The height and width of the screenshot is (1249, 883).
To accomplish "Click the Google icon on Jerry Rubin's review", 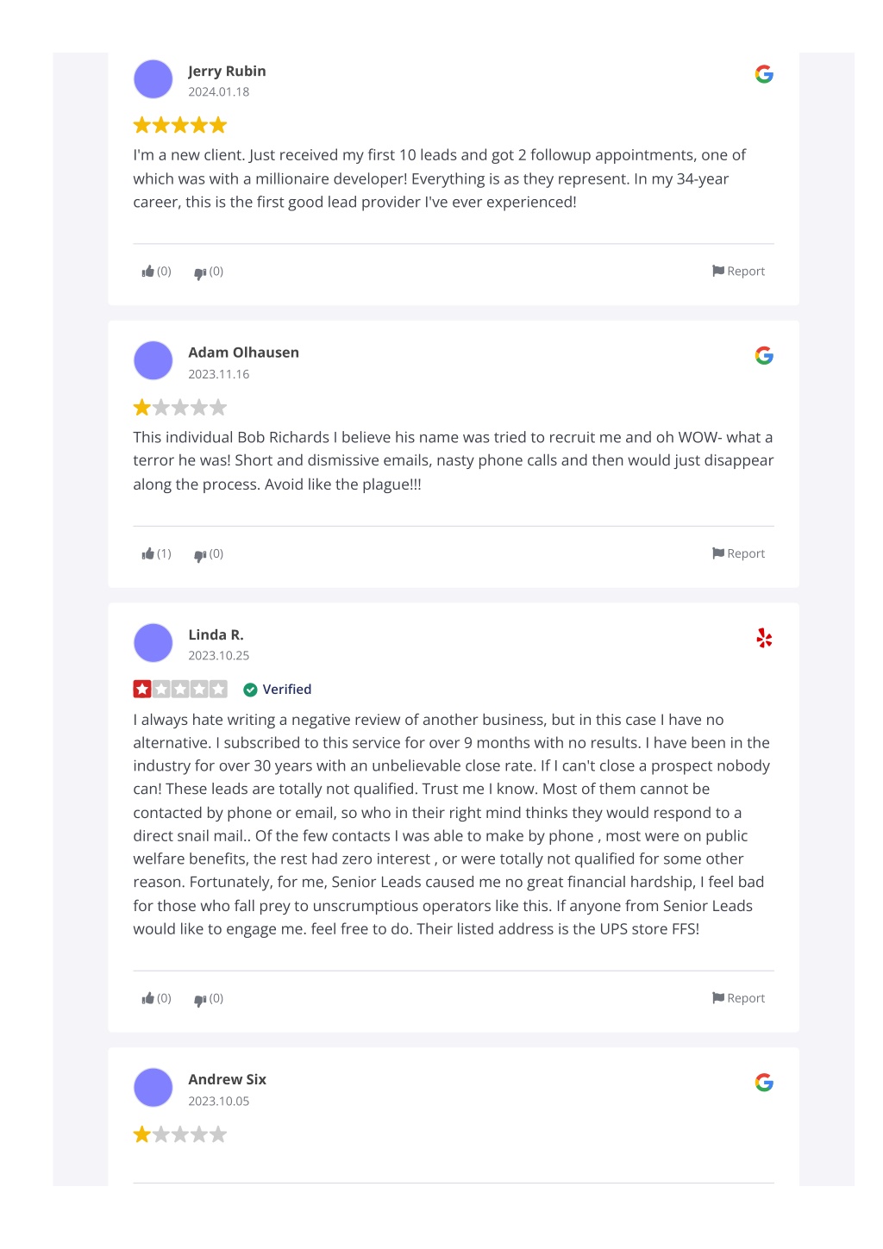I will [x=763, y=74].
